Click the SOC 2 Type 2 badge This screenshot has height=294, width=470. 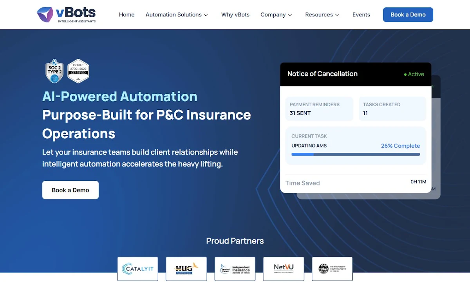pos(54,71)
